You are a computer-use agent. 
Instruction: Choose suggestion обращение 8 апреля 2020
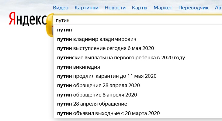pos(138,95)
